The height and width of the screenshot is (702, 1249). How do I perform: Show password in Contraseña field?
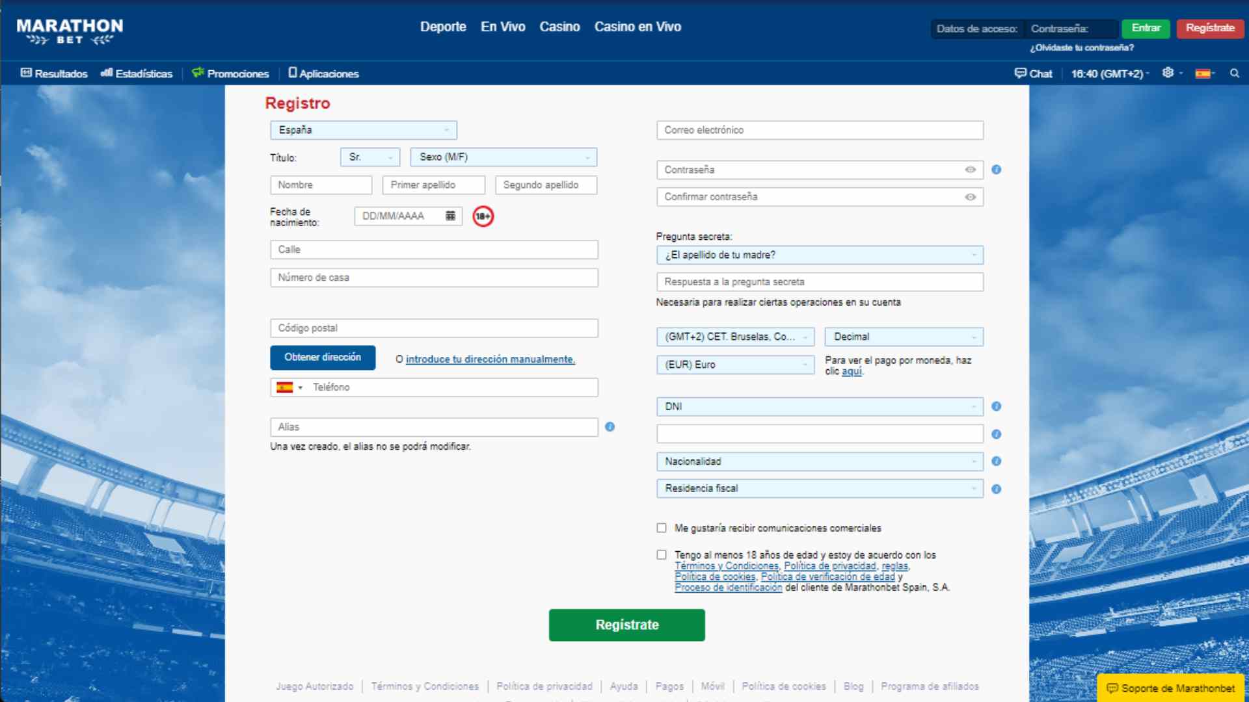[970, 170]
